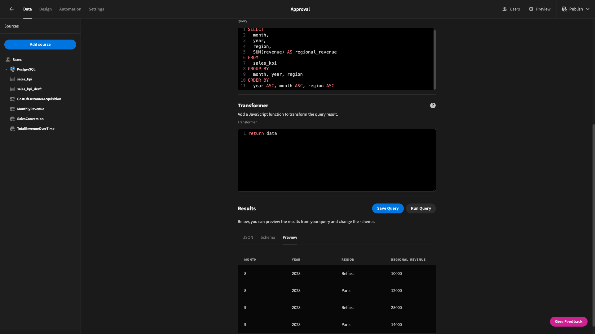This screenshot has height=334, width=595.
Task: Open the CostOfCustomerAcquisition query icon
Action: point(12,99)
